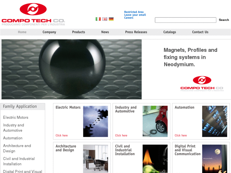Go to the Products menu

click(x=78, y=32)
